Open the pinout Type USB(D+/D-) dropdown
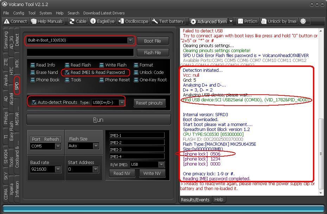 (x=121, y=103)
